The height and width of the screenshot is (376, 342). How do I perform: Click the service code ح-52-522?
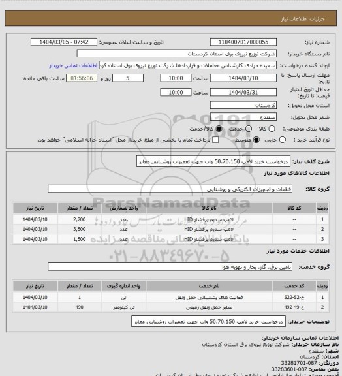click(x=294, y=298)
